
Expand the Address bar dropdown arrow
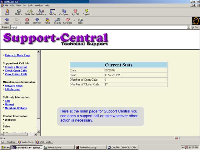(x=188, y=27)
